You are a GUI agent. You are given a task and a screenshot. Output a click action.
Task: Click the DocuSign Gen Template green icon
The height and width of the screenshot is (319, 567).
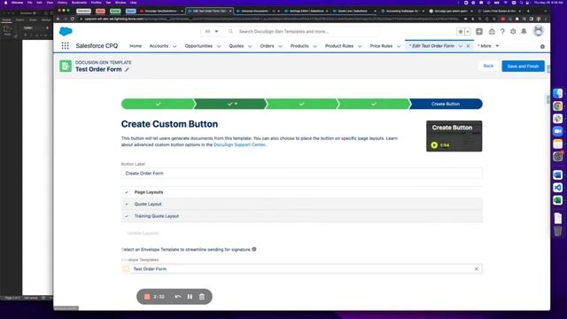coord(66,66)
